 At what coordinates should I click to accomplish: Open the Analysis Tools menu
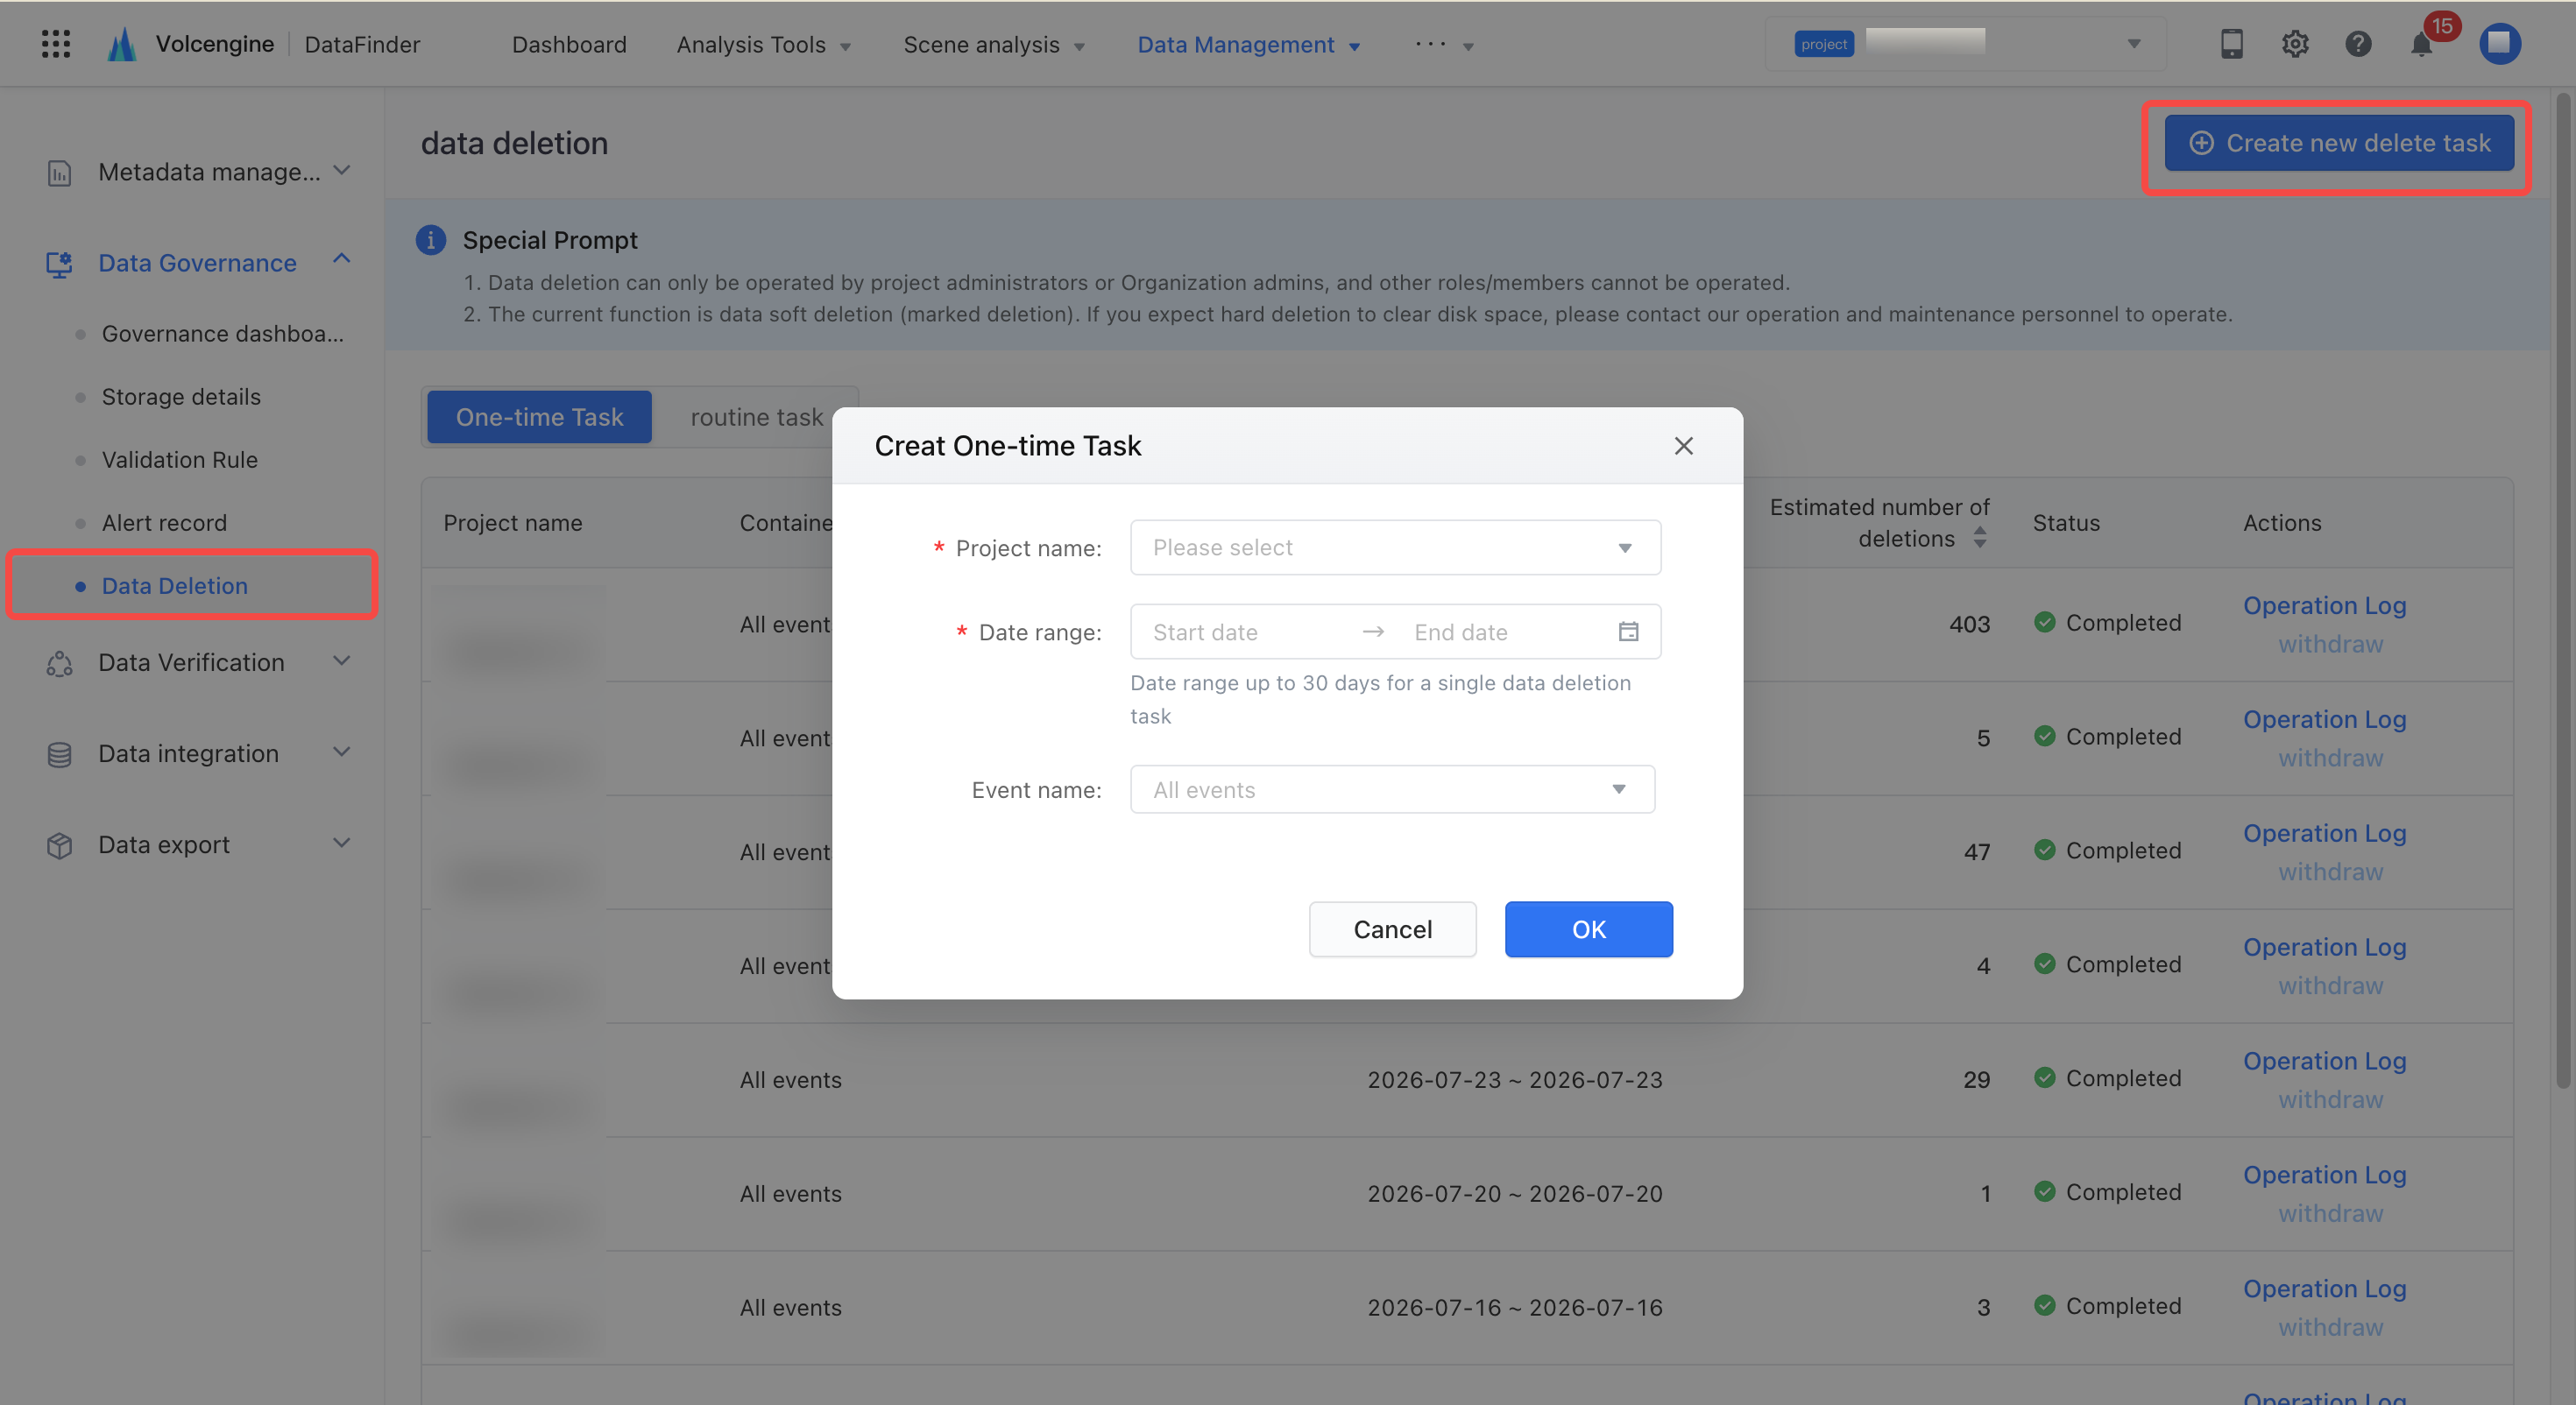(x=764, y=45)
